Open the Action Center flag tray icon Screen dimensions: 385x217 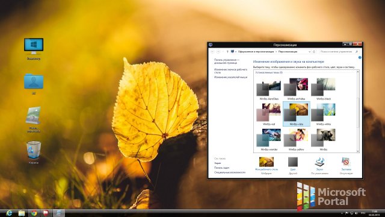click(346, 213)
